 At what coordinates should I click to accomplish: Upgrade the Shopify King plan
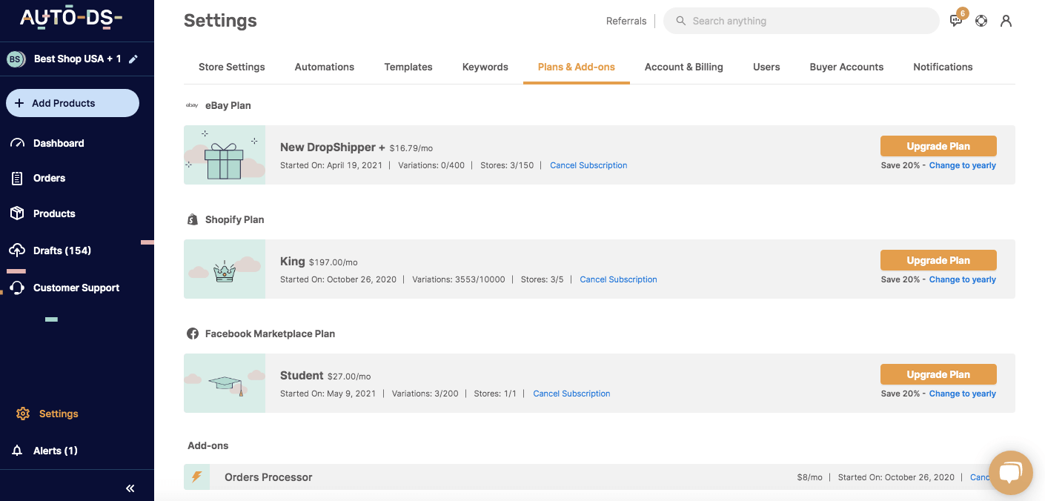pos(938,260)
